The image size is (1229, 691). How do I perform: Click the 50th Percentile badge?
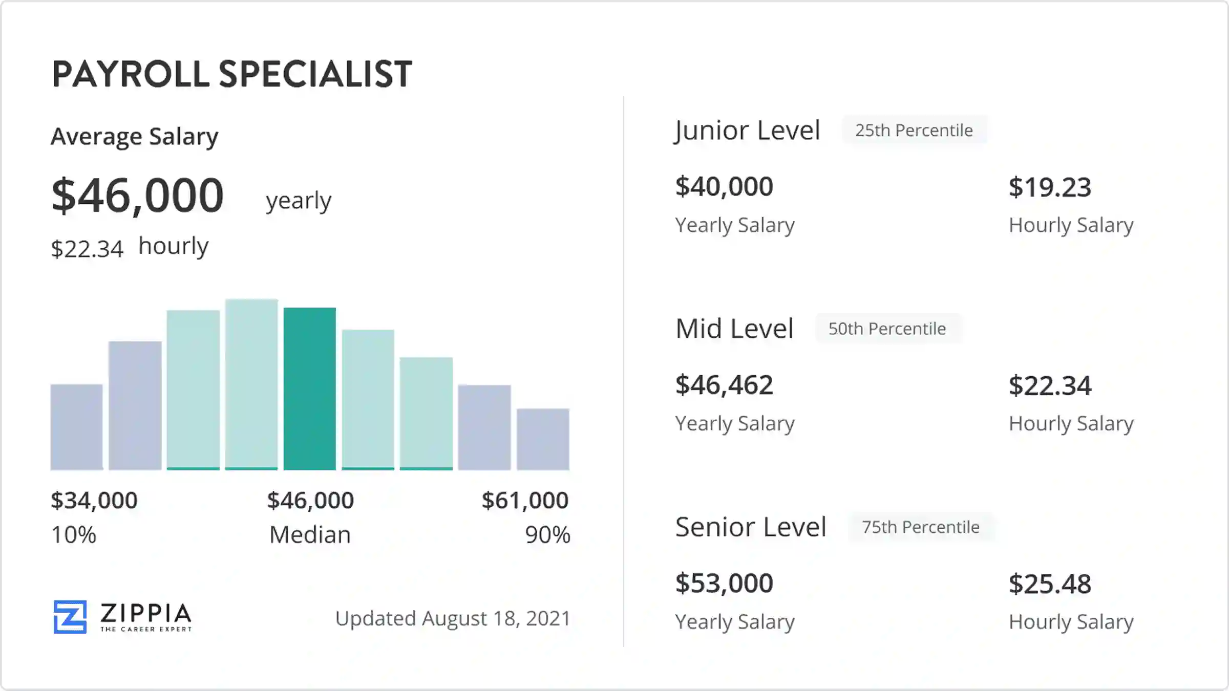point(887,329)
